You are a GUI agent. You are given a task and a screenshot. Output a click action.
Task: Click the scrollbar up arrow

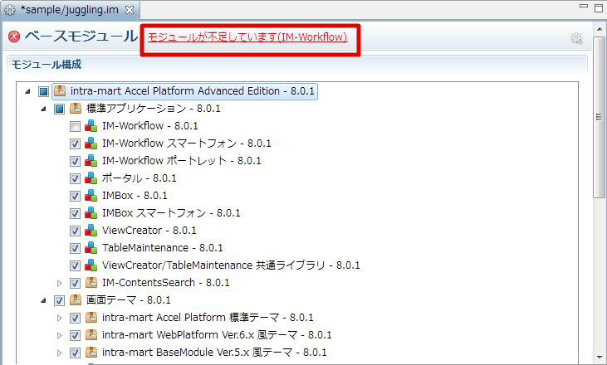point(600,29)
